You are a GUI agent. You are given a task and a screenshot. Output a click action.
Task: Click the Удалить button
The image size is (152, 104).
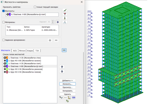pyautogui.click(x=67, y=94)
